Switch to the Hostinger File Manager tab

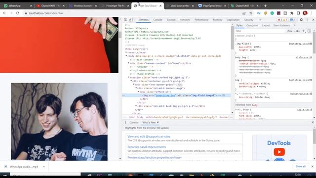[116, 6]
